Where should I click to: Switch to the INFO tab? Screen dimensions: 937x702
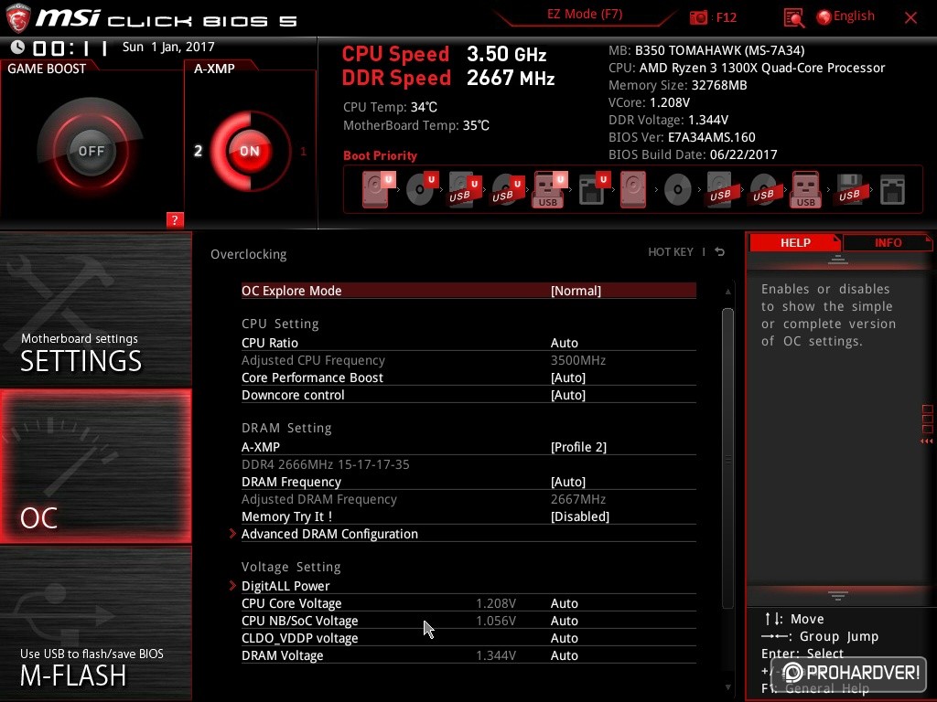[888, 242]
